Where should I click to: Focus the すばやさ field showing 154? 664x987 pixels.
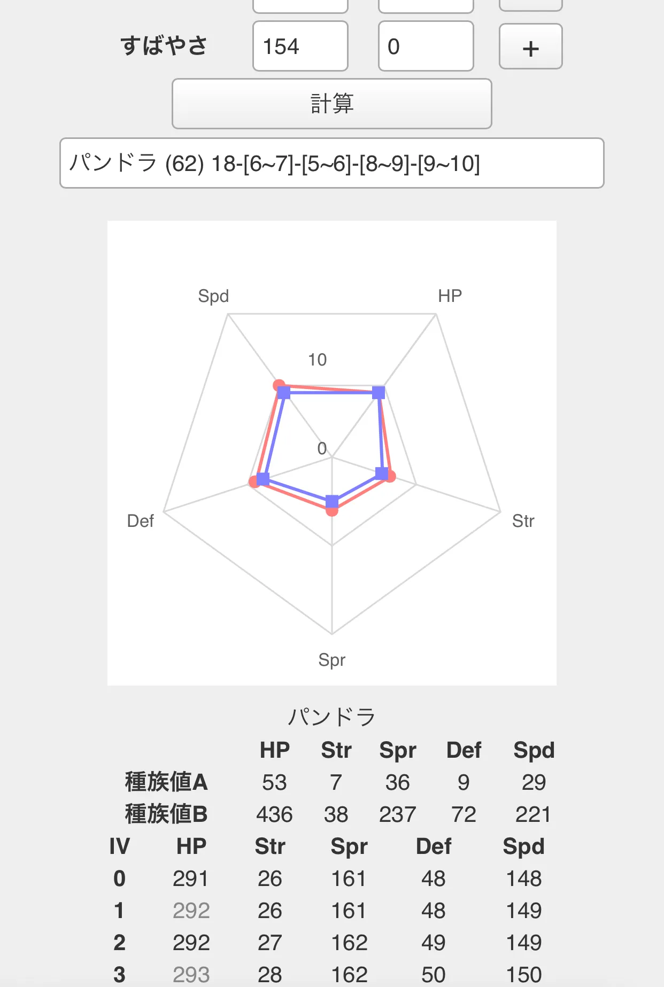point(300,46)
